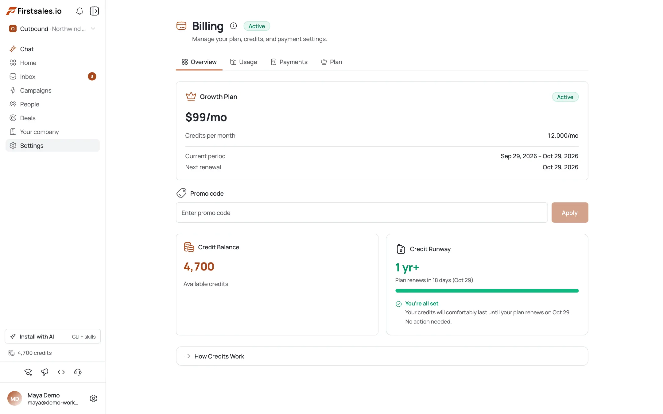Screen dimensions: 663x414
Task: Open the Payments tab
Action: coord(289,62)
